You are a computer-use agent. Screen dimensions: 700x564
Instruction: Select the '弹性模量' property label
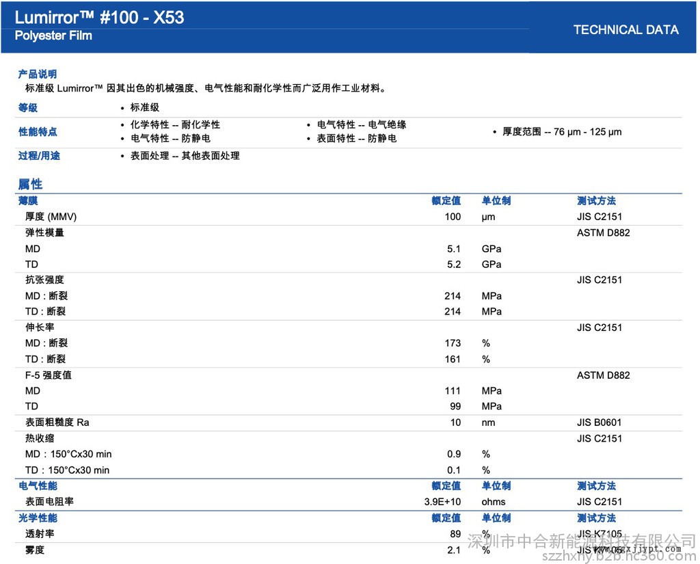coord(44,232)
